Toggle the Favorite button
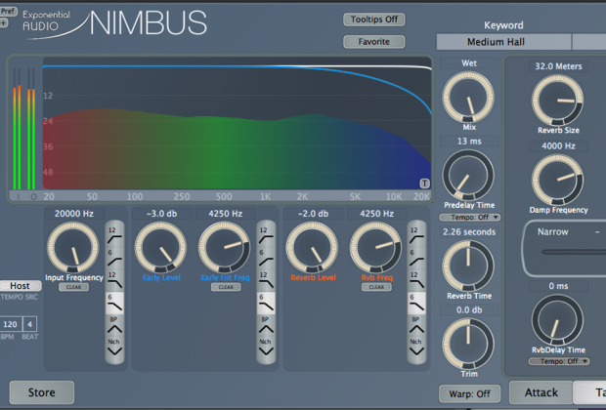Screen dimensions: 606x410 pos(373,42)
